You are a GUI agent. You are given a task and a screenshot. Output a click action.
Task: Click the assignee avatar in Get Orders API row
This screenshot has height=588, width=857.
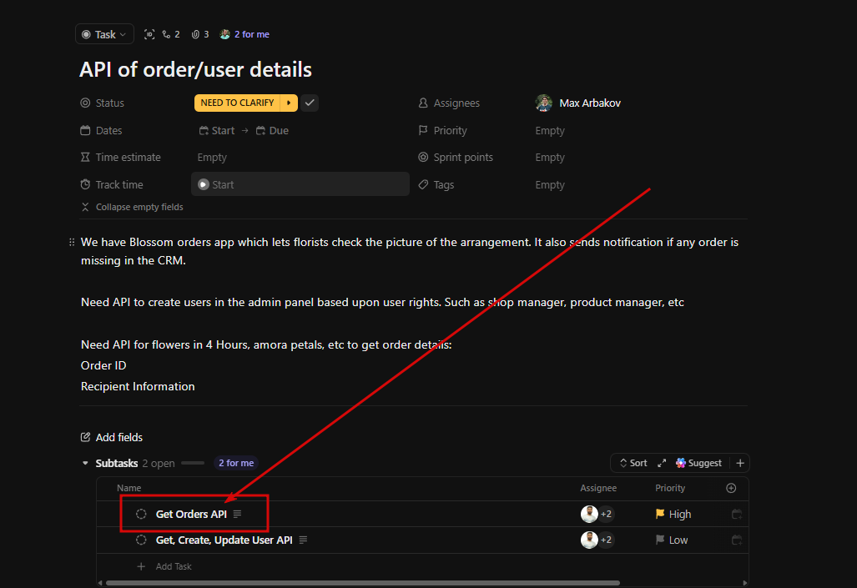pos(588,515)
